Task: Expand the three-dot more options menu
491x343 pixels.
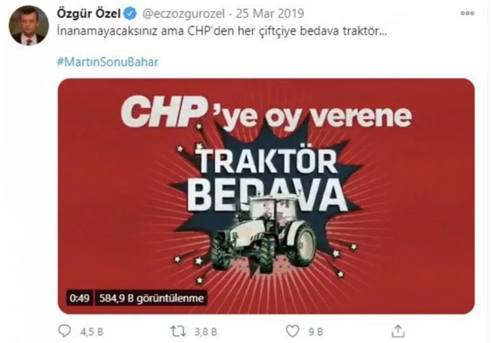Action: pos(467,13)
